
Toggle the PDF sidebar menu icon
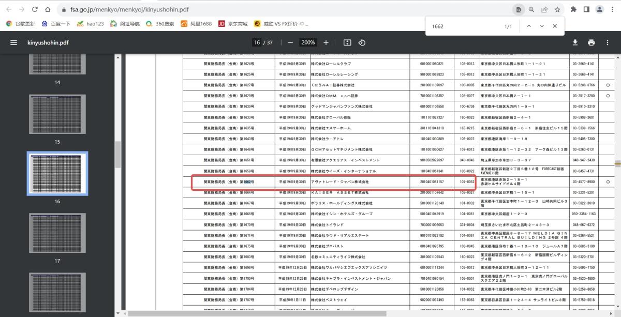pos(13,42)
